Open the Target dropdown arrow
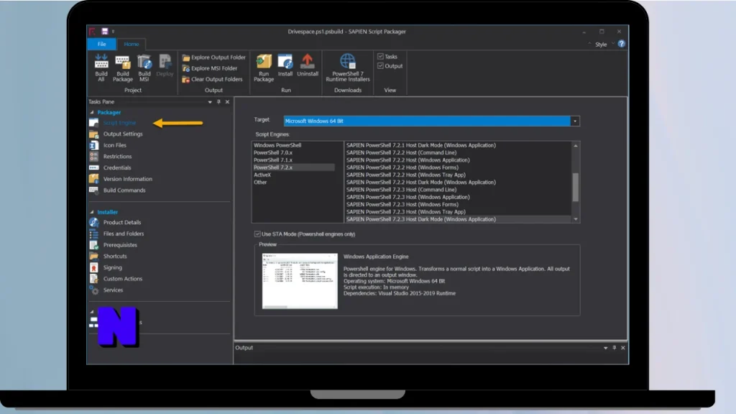 pos(575,121)
